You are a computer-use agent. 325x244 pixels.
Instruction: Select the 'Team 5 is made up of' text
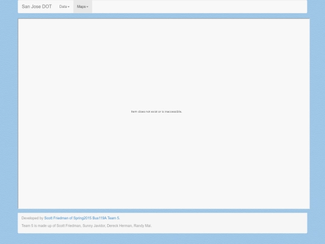87,226
